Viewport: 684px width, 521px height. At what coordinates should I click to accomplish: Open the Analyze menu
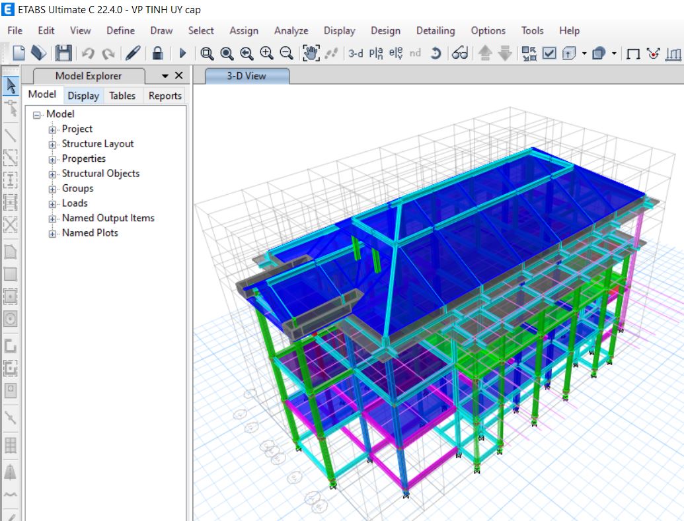pyautogui.click(x=291, y=30)
